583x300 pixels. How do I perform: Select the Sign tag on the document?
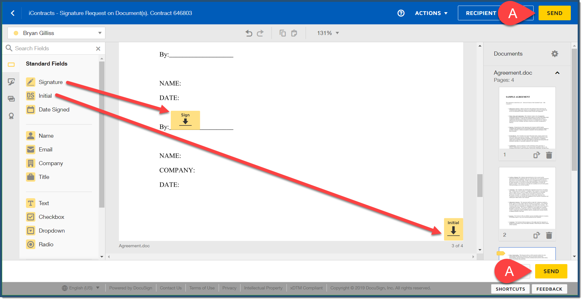[x=185, y=120]
